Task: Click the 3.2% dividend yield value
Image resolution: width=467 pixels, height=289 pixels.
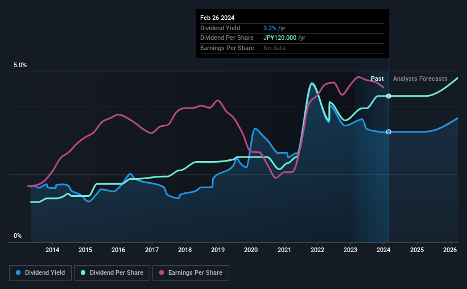Action: tap(270, 28)
